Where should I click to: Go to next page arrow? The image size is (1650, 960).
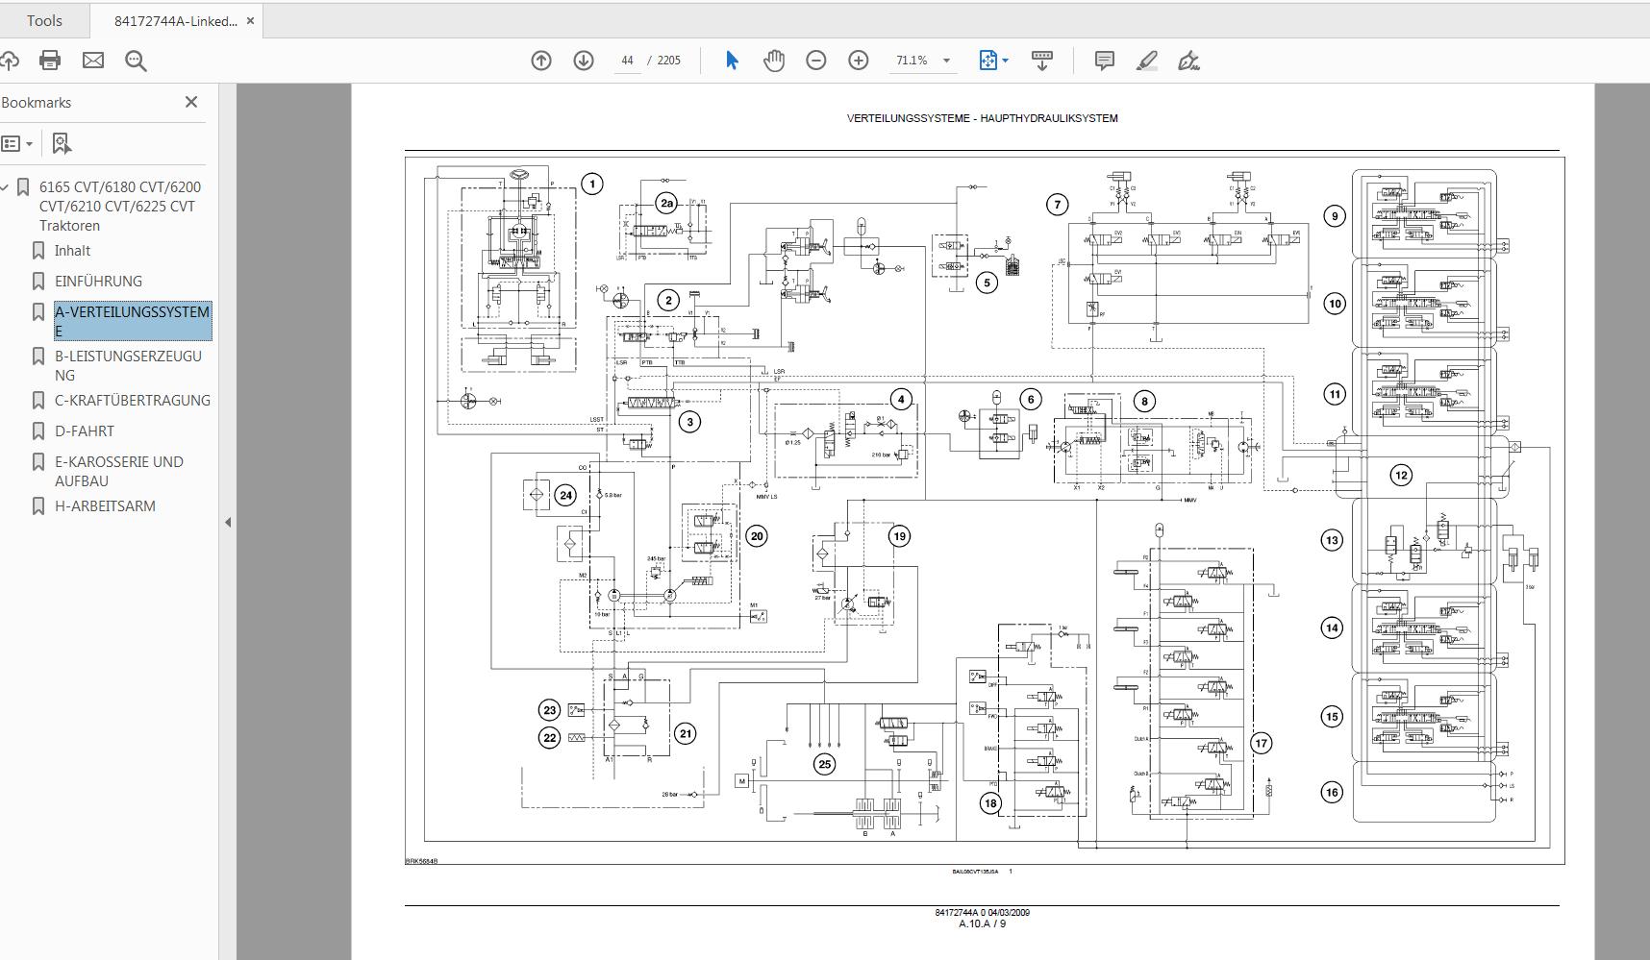click(584, 61)
